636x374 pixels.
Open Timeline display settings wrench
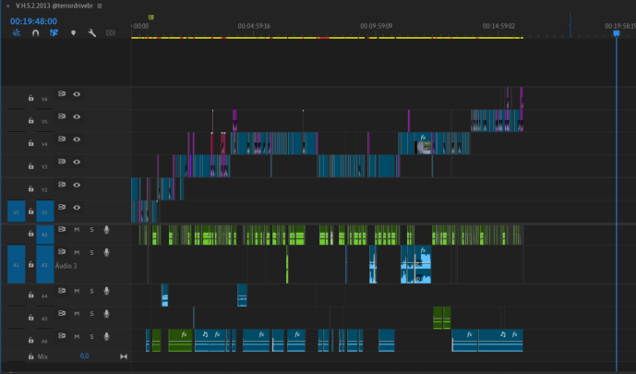(92, 33)
